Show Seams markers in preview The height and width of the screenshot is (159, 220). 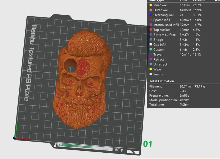tap(150, 74)
